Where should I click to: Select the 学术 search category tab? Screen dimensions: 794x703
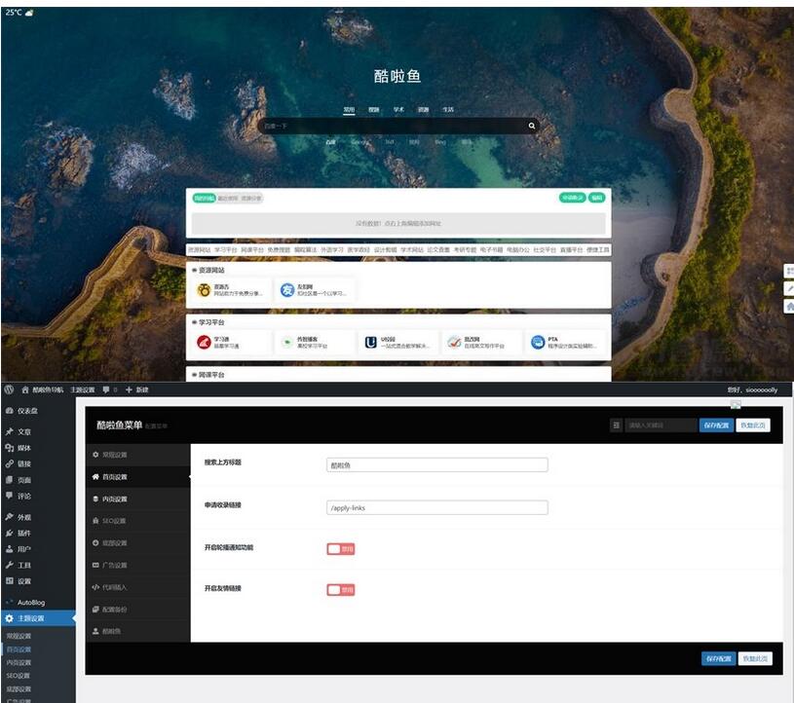point(398,110)
